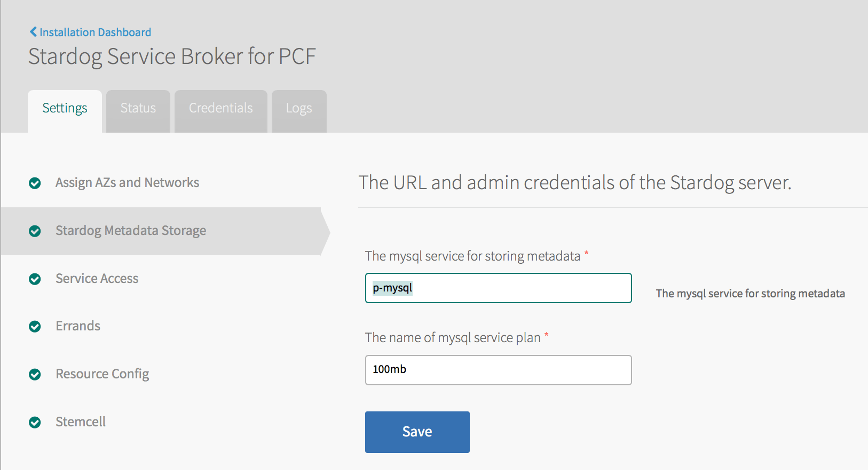Open the Stemcell section

80,422
